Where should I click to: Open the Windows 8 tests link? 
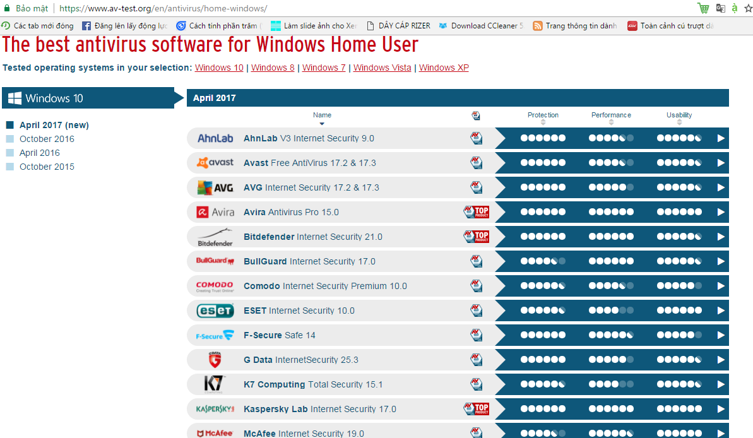tap(273, 68)
